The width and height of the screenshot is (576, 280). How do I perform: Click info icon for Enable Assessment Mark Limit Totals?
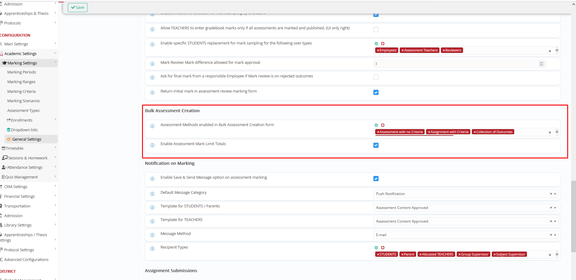[x=152, y=145]
